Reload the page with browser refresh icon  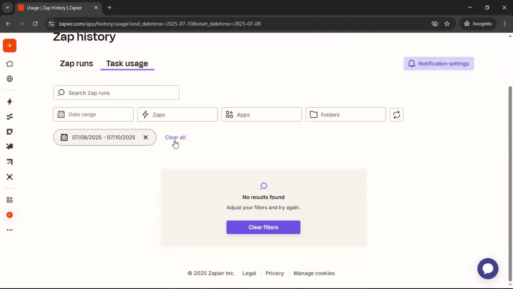tap(35, 24)
